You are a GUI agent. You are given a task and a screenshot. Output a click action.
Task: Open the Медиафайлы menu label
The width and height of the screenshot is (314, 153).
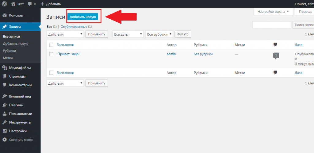point(20,68)
